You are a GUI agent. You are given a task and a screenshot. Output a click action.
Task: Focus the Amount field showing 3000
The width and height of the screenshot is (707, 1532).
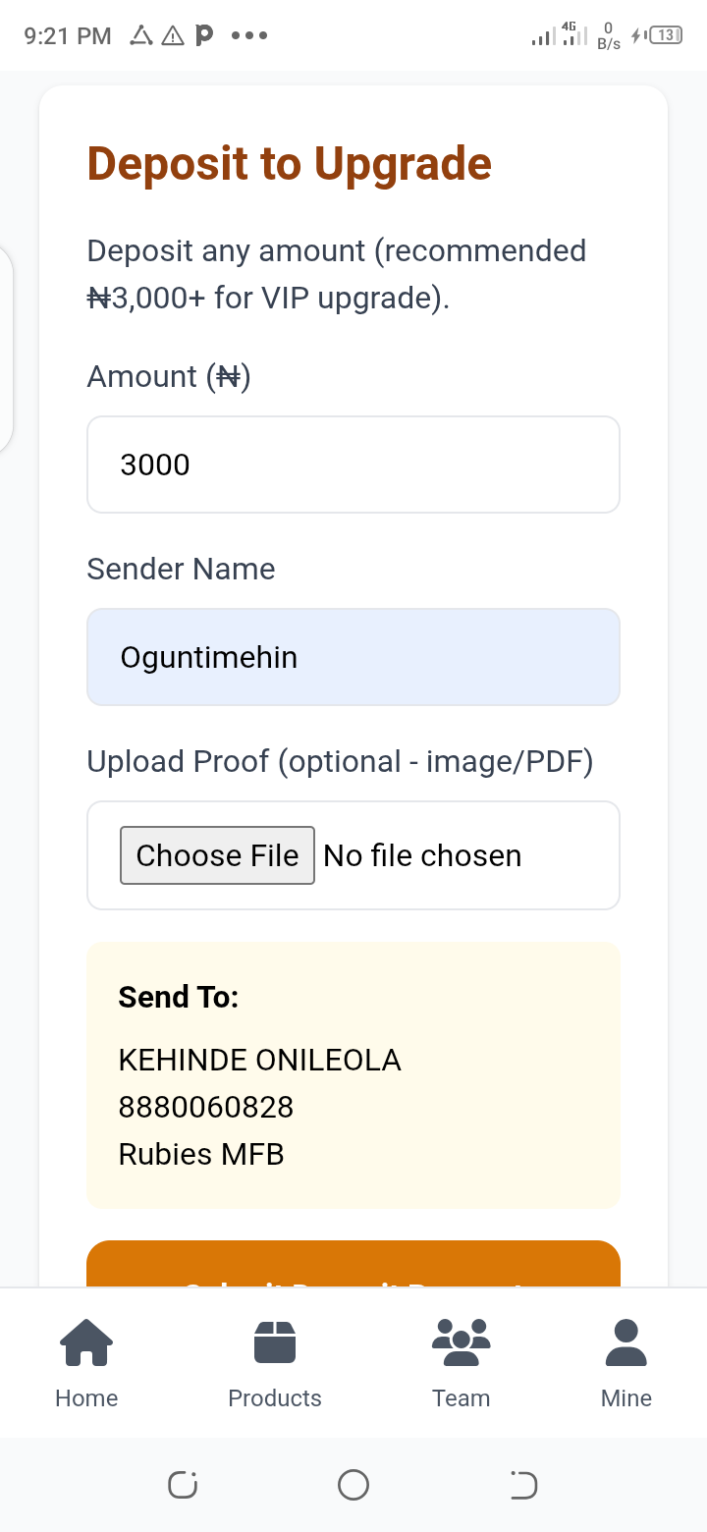(353, 465)
